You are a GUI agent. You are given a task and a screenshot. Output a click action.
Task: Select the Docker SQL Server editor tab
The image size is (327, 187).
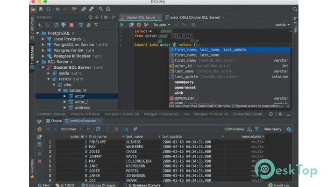[141, 17]
